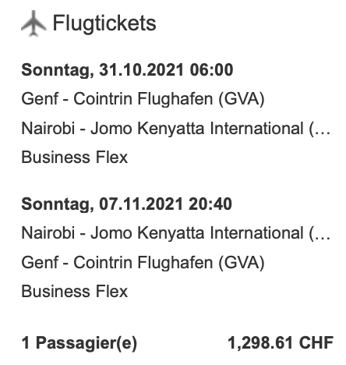Select the return Business Flex fare
Screen dimensions: 346x365
[x=75, y=291]
